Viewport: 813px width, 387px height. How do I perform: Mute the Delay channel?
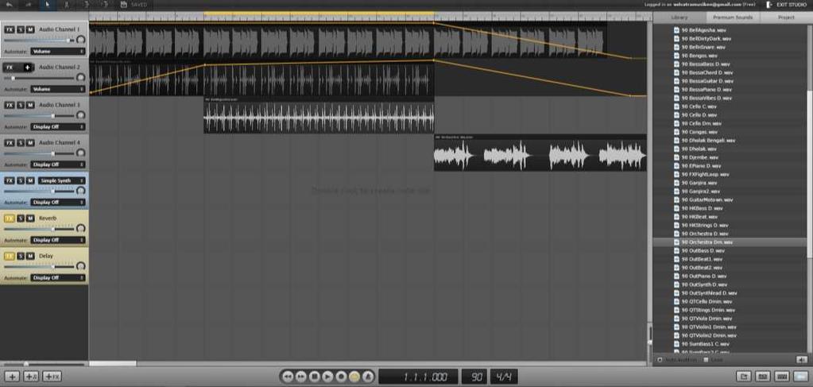pyautogui.click(x=30, y=256)
